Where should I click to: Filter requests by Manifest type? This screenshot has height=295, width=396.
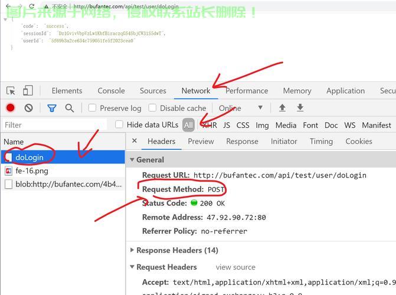click(x=377, y=125)
